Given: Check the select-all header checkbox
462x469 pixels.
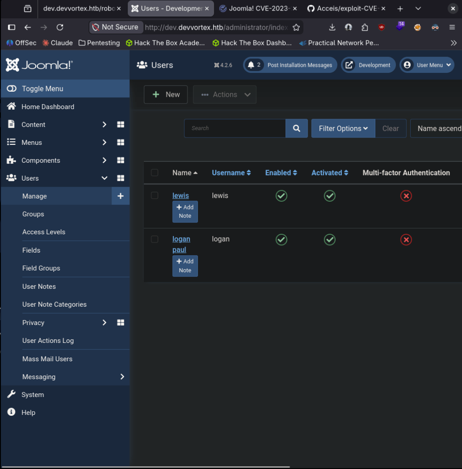Looking at the screenshot, I should (x=154, y=173).
